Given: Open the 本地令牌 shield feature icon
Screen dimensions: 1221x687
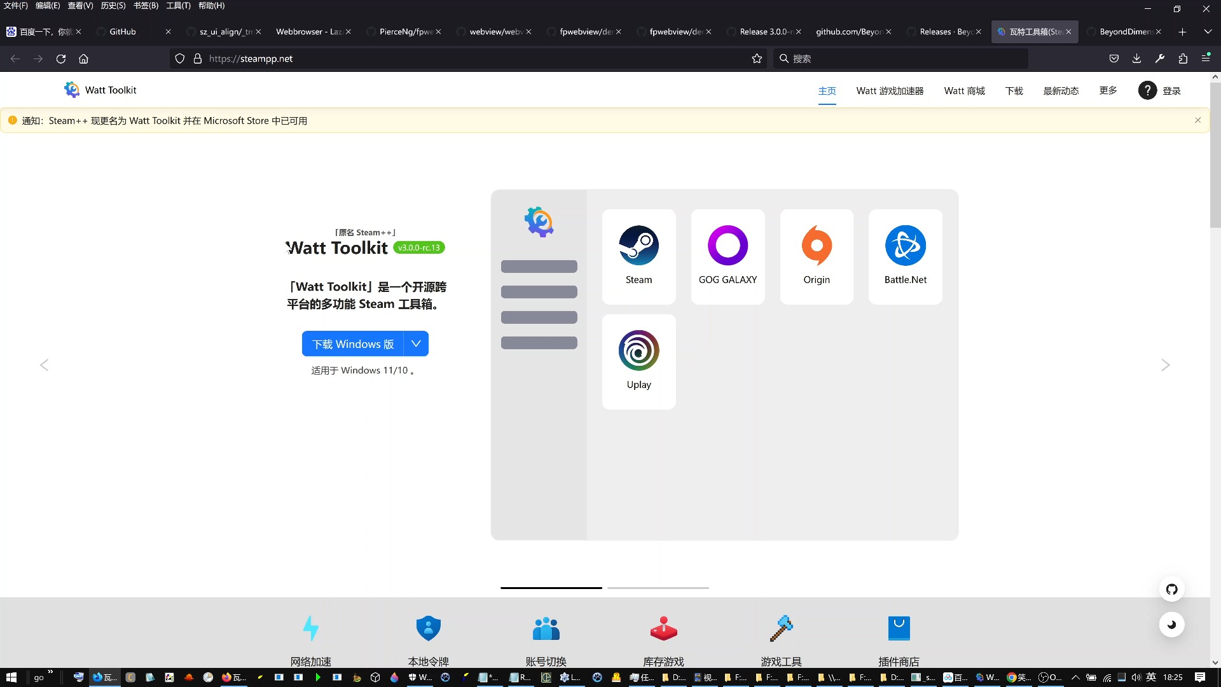Looking at the screenshot, I should (428, 628).
